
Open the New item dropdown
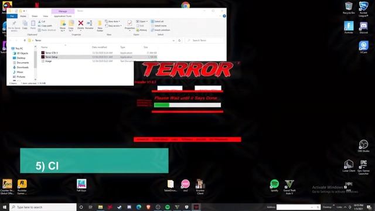coord(112,22)
